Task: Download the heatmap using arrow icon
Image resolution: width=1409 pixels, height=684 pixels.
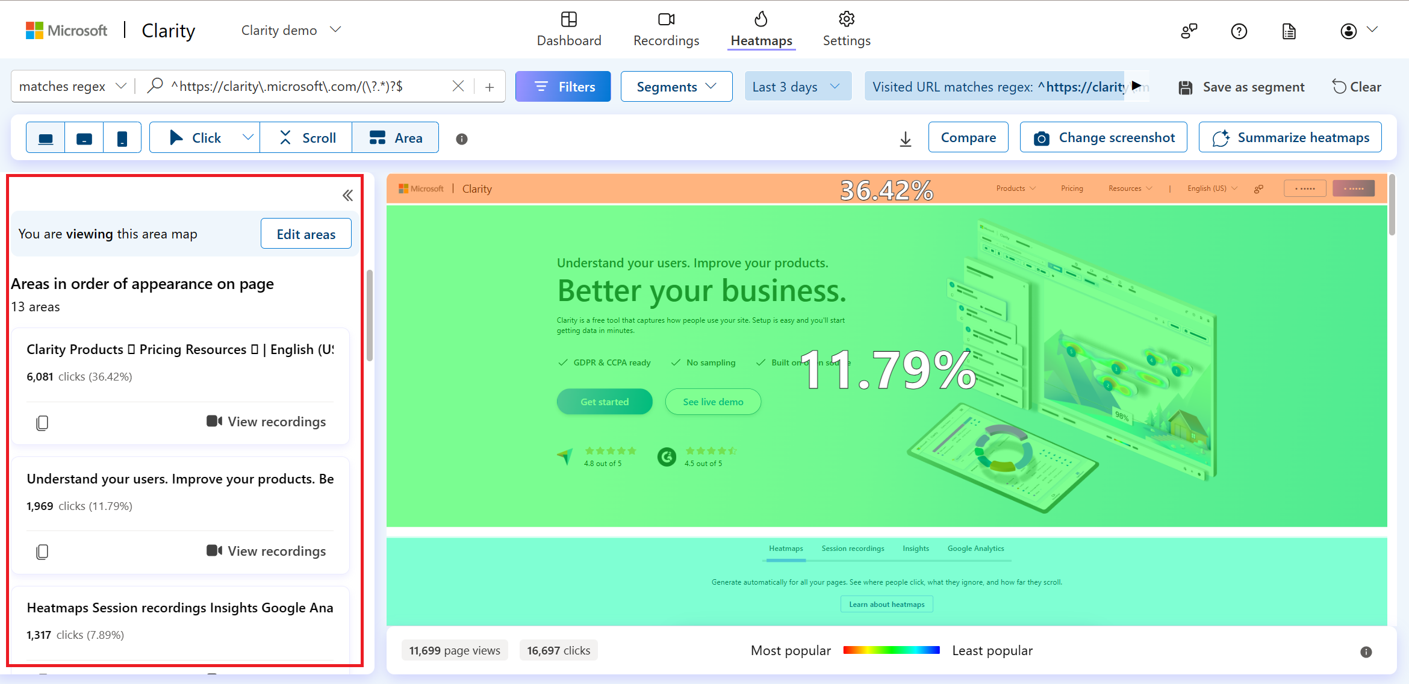Action: pyautogui.click(x=906, y=139)
